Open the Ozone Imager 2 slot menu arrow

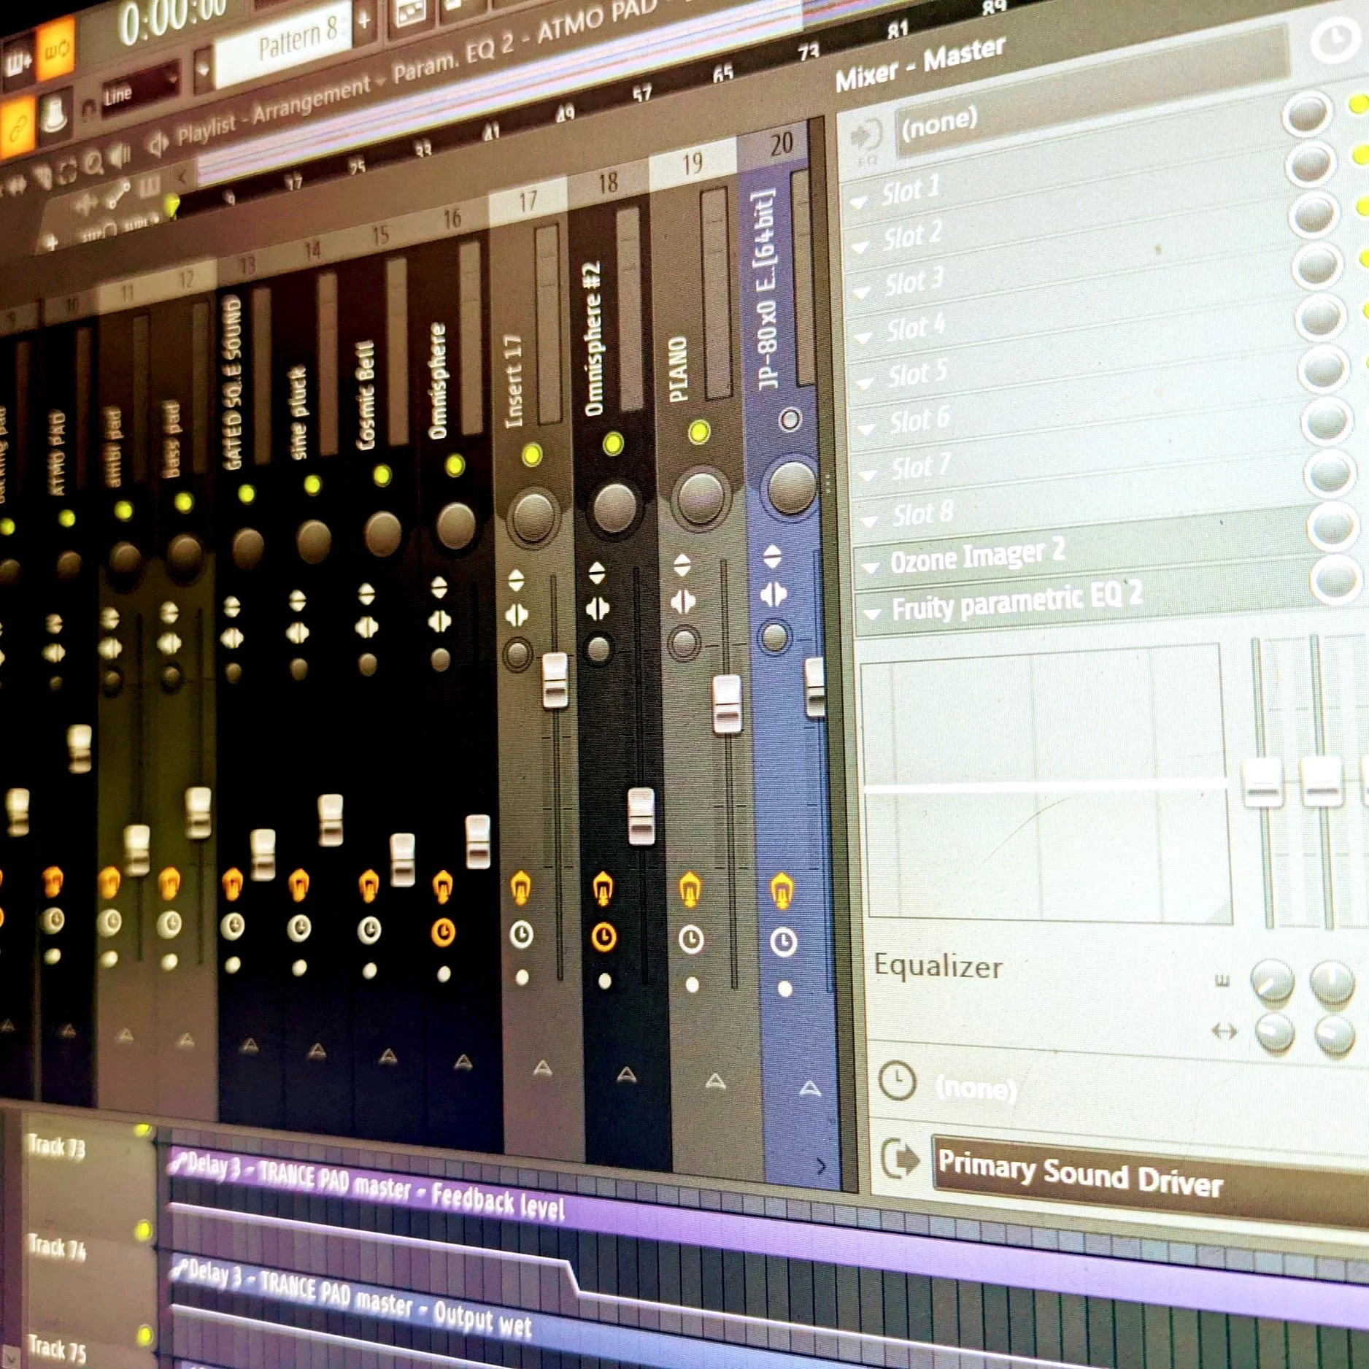point(871,567)
